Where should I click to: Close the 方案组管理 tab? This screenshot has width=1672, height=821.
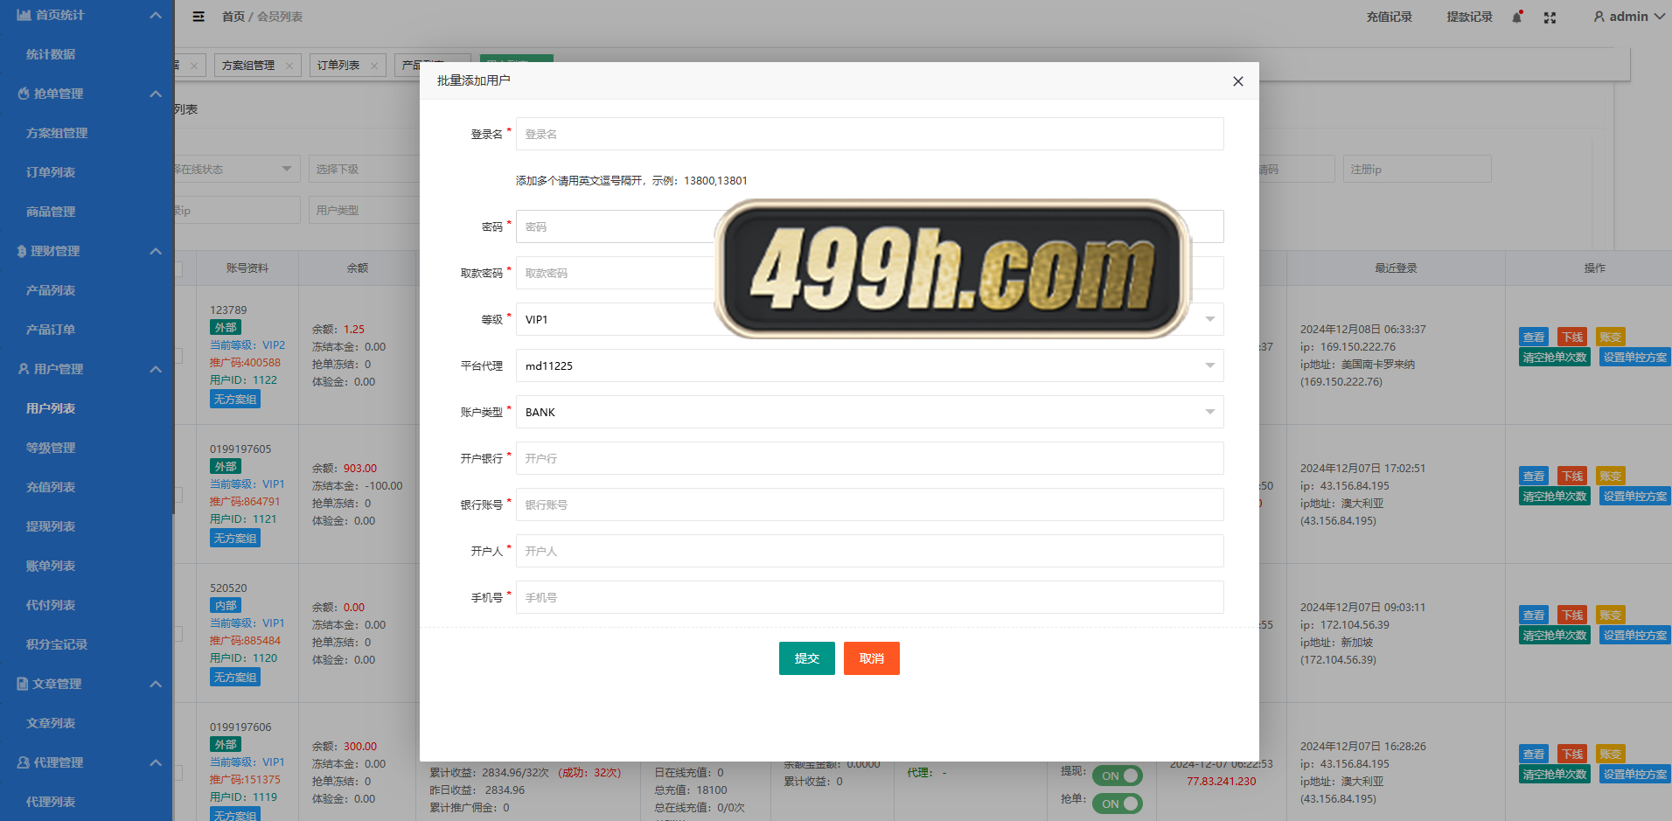[289, 66]
